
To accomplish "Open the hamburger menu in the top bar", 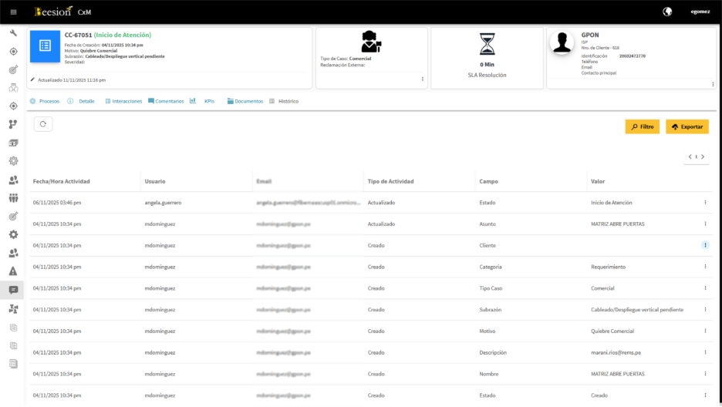I will pyautogui.click(x=13, y=12).
